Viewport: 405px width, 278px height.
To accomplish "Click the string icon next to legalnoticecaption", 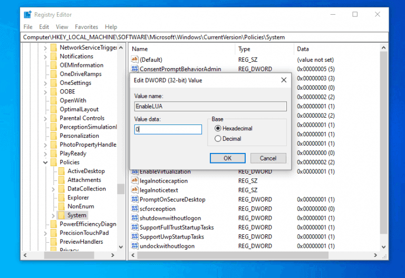I will click(134, 181).
